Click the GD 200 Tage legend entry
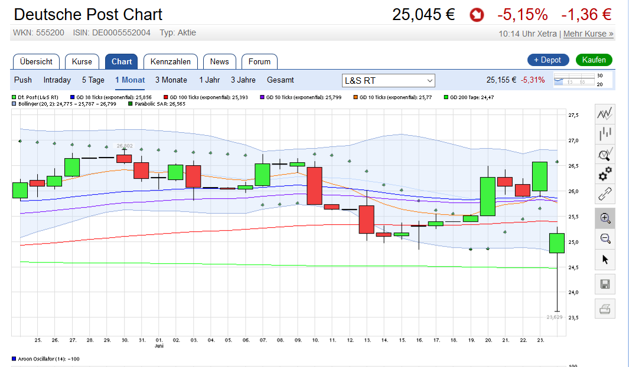Screen dimensions: 629x367 tap(468, 97)
